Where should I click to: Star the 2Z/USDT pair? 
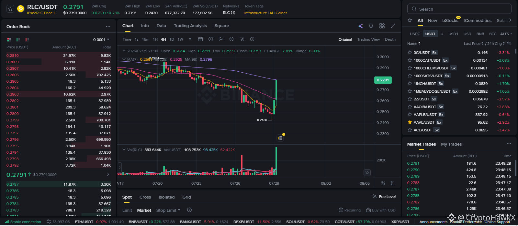pos(410,99)
